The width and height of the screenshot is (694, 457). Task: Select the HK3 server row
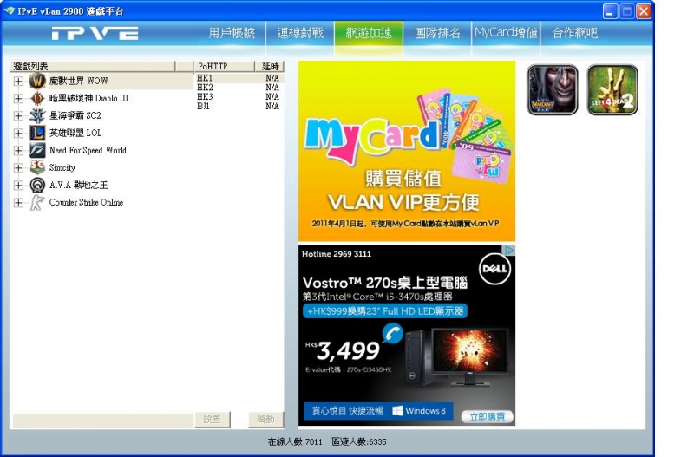(x=239, y=97)
